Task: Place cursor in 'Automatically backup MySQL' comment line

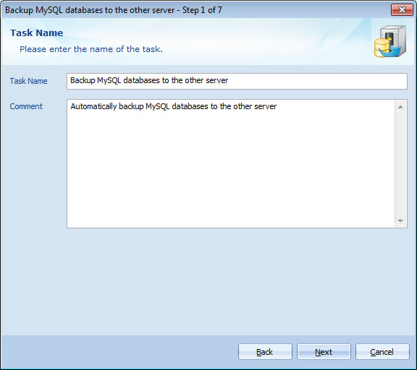Action: tap(174, 106)
